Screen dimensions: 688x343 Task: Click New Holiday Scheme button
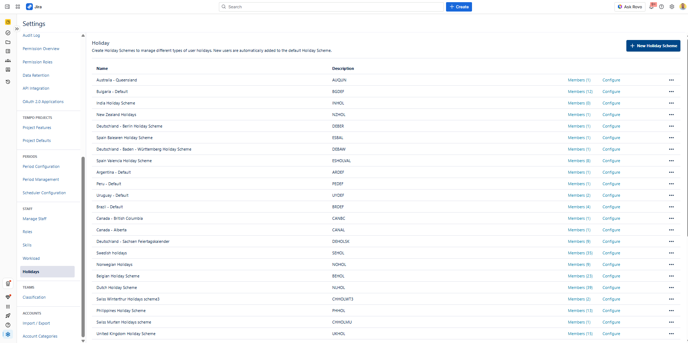[653, 46]
